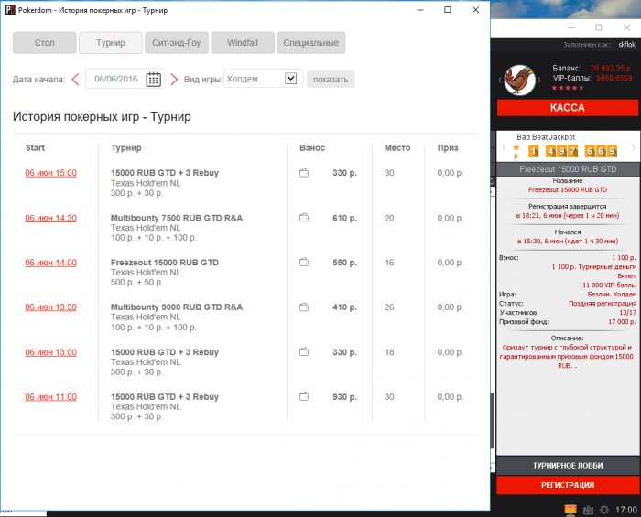This screenshot has height=517, width=641.
Task: Click the VIP star rating under balance
Action: coord(568,88)
